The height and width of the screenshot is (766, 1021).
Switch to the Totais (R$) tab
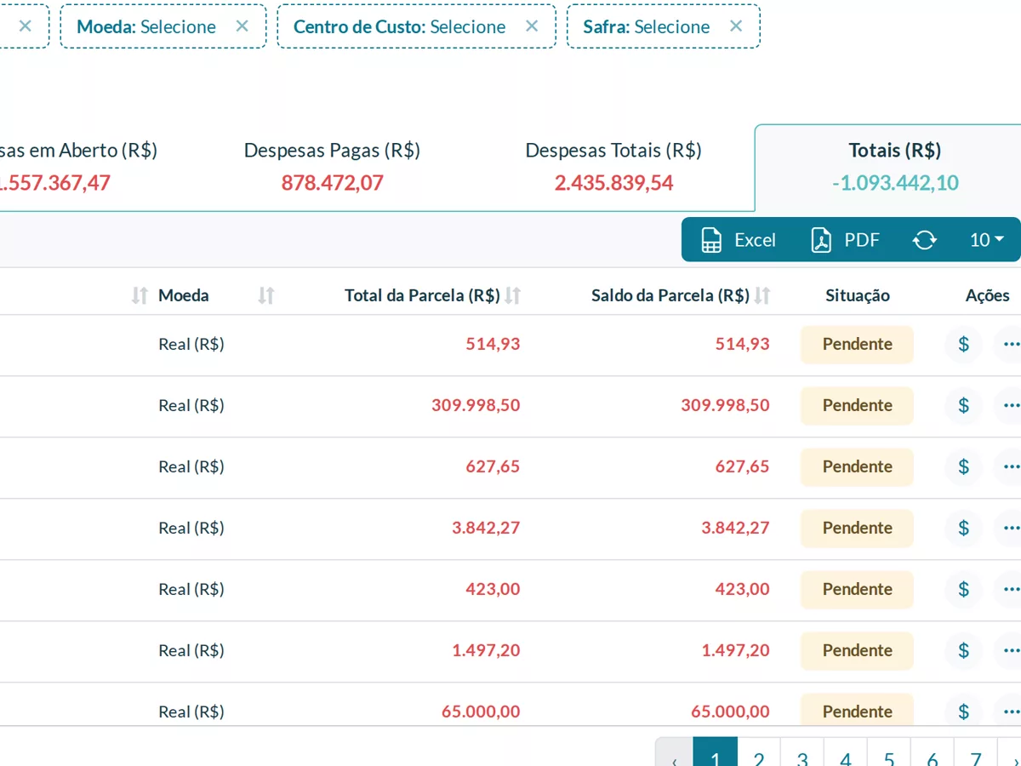(895, 168)
